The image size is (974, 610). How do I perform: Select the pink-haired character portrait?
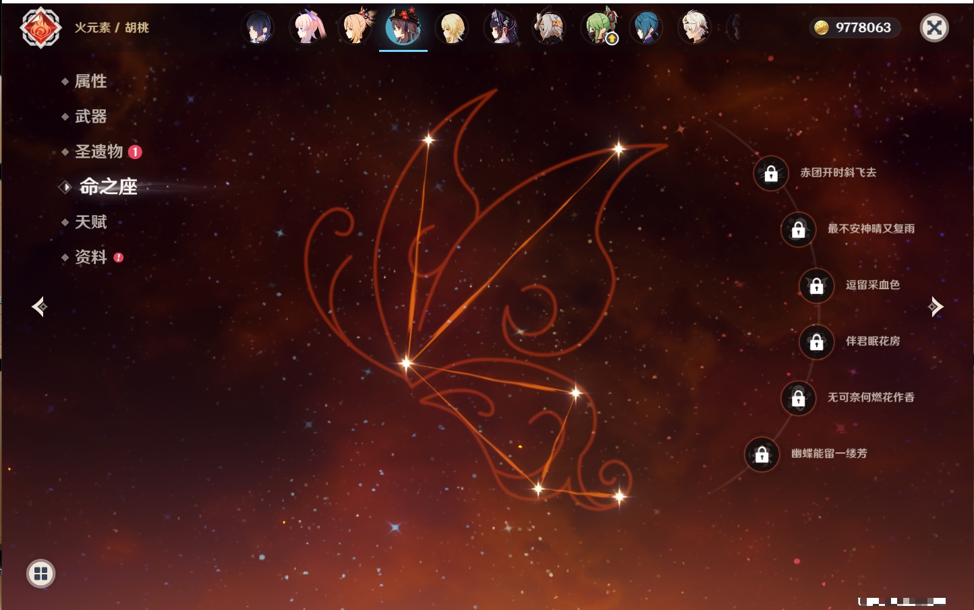coord(307,28)
